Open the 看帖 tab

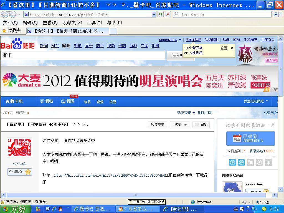(47, 101)
